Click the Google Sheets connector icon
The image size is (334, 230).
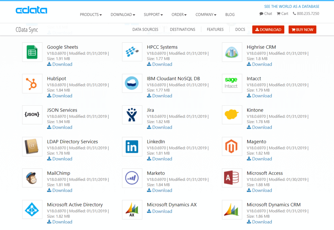(32, 52)
